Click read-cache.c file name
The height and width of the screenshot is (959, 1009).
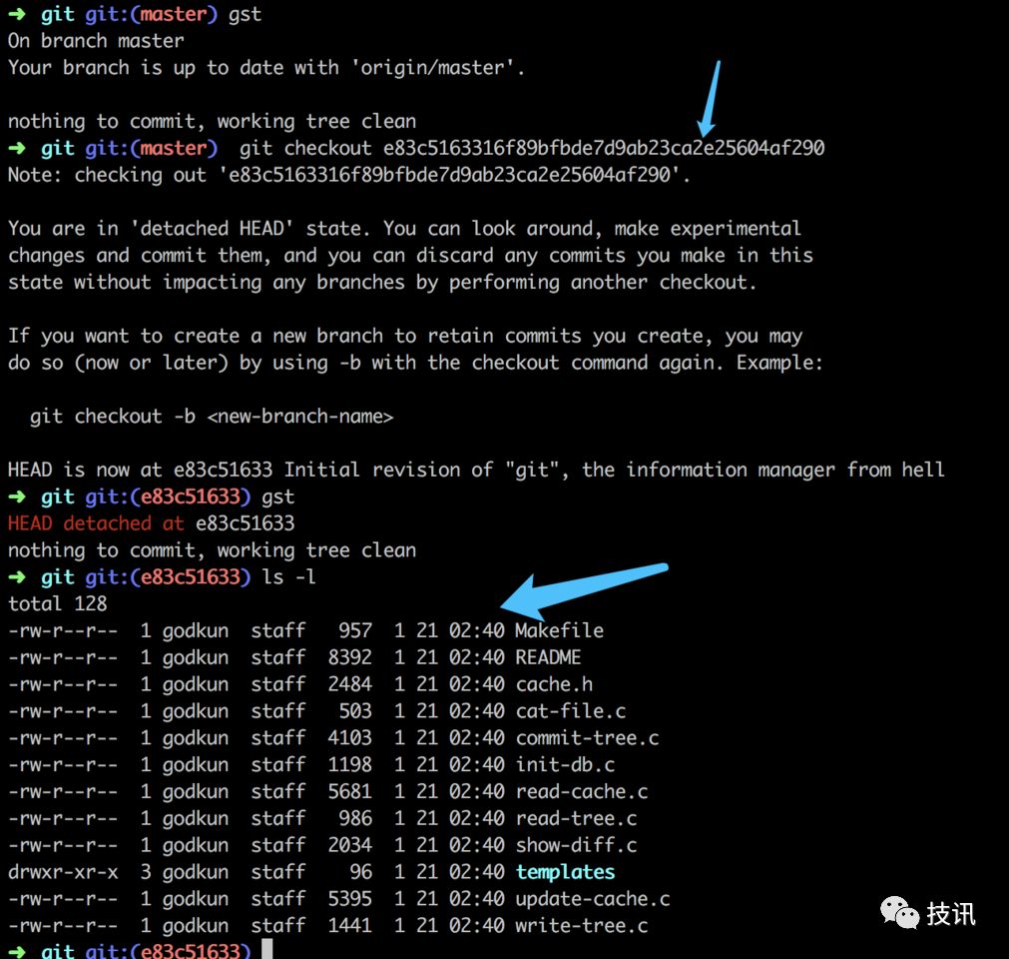tap(582, 791)
